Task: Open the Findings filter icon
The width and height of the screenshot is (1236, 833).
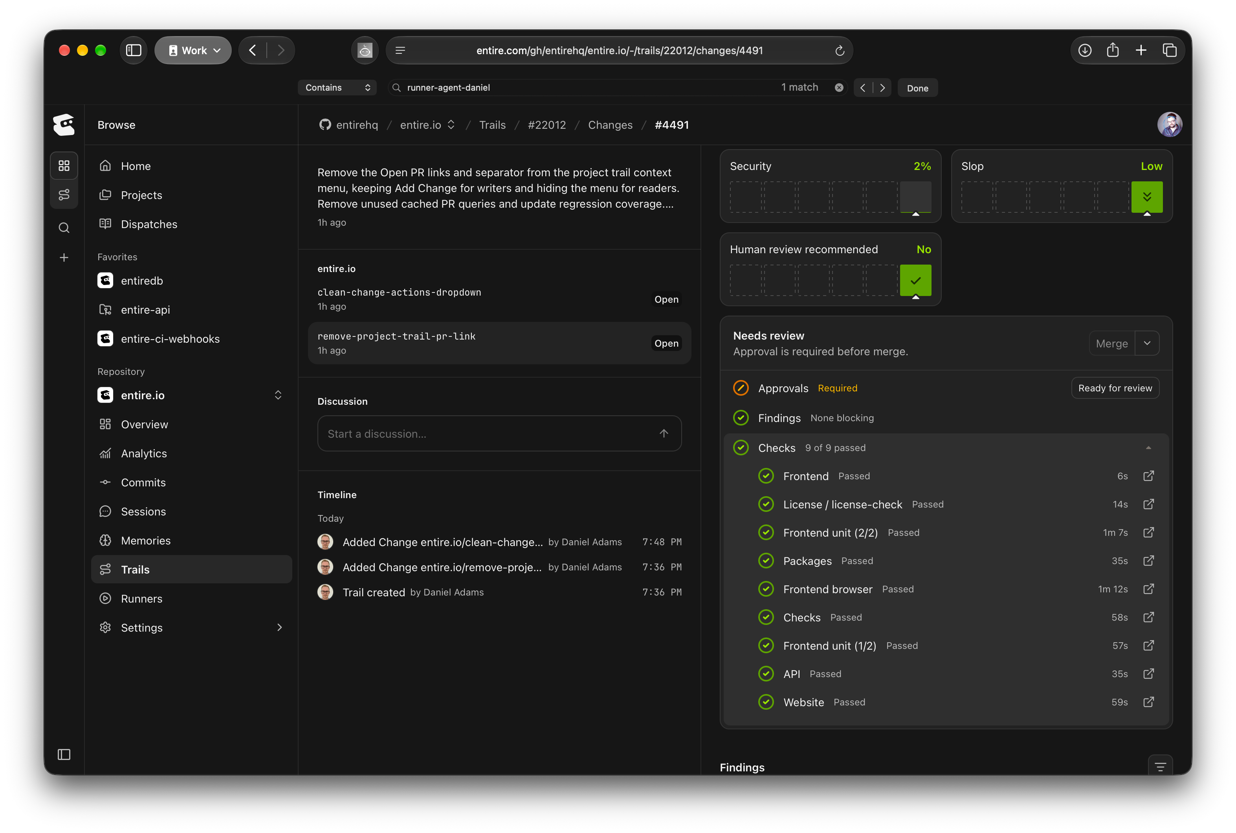Action: coord(1160,767)
